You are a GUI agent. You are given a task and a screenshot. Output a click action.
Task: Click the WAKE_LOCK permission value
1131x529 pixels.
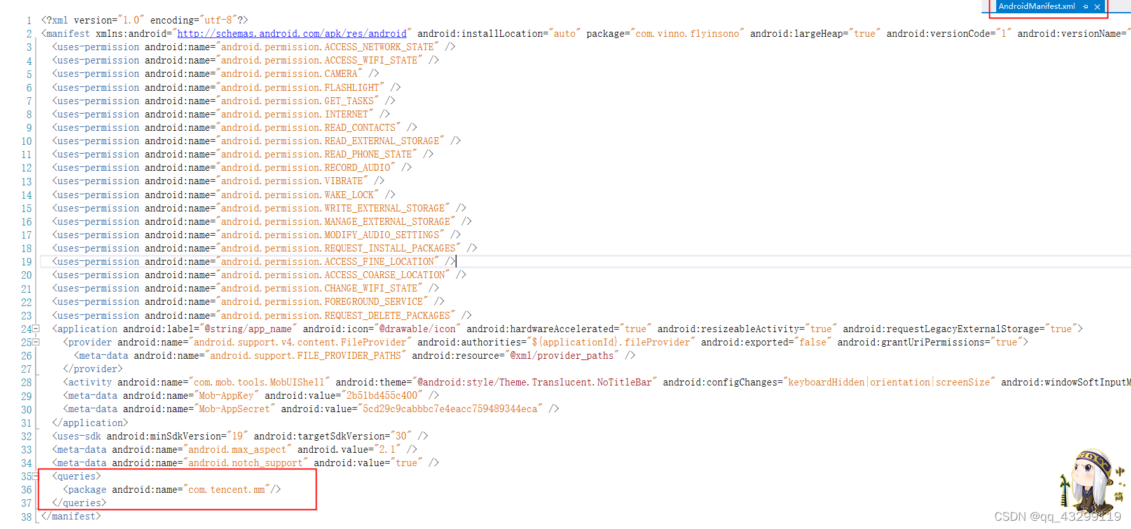pos(298,194)
